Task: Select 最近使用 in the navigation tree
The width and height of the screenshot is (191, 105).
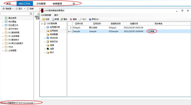Action: tap(12, 18)
